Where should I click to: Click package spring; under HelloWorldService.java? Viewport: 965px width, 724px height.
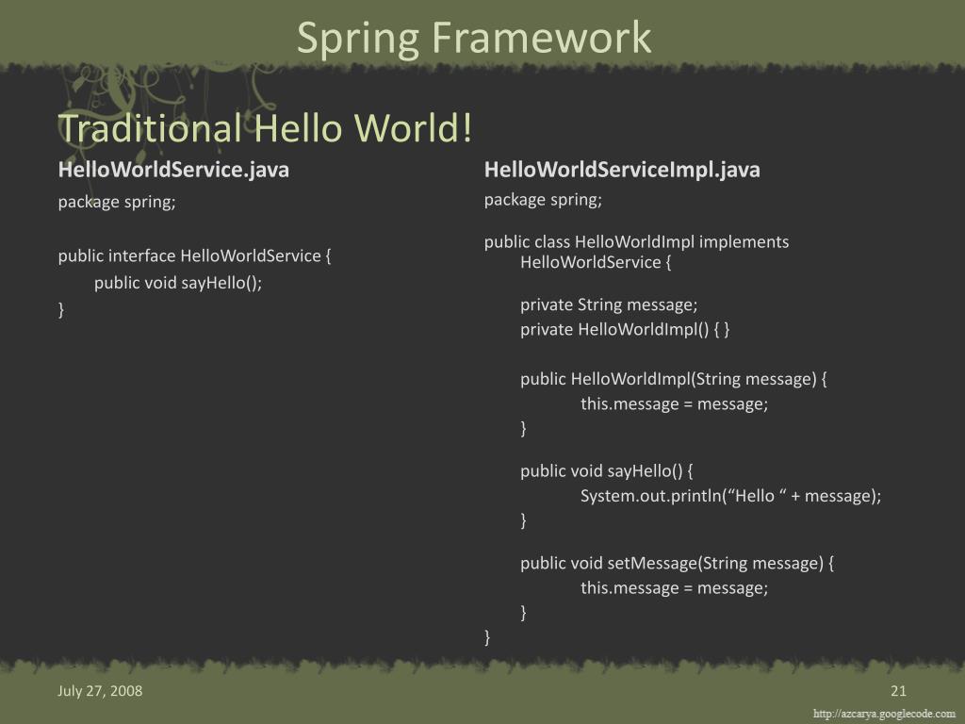(x=117, y=202)
